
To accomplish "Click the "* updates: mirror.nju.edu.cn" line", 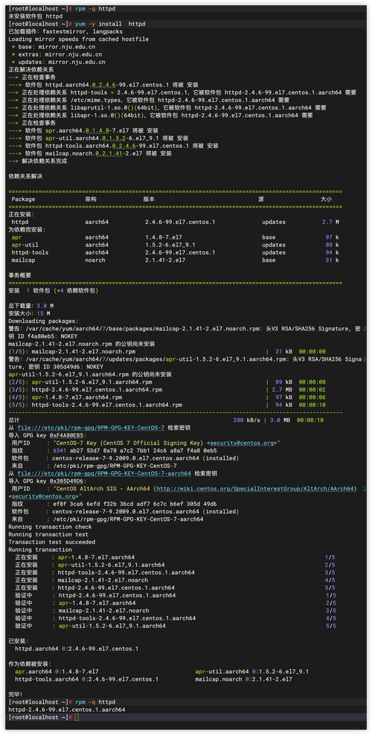I will click(x=59, y=62).
